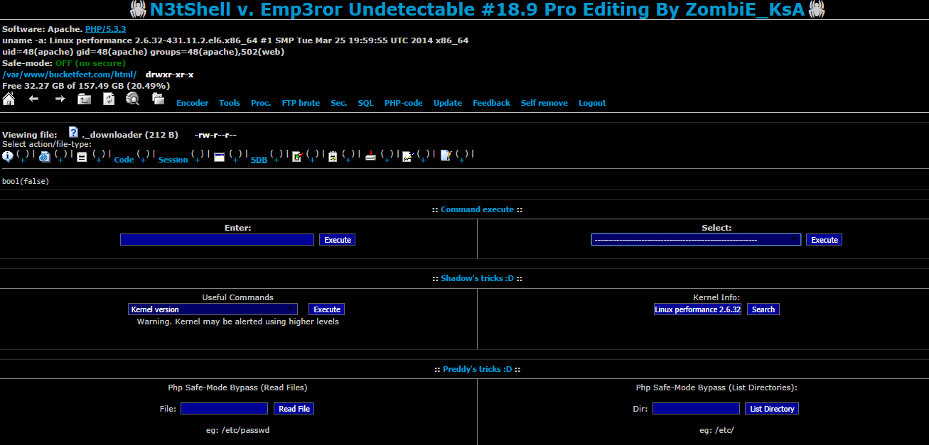The image size is (929, 445).
Task: Open the Kernel version commands dropdown
Action: point(213,309)
